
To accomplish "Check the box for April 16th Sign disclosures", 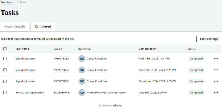I will click(x=5, y=59).
